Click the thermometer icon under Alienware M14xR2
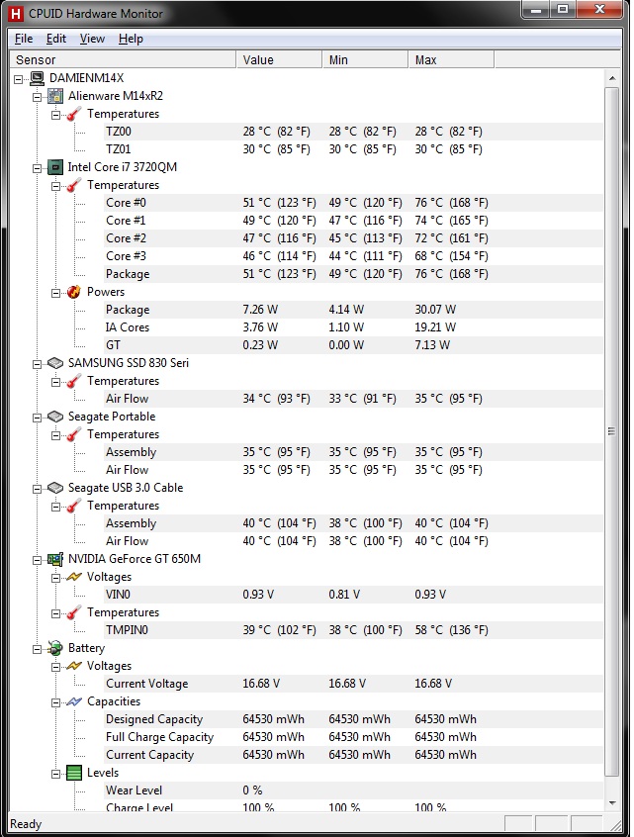The width and height of the screenshot is (634, 837). [74, 114]
